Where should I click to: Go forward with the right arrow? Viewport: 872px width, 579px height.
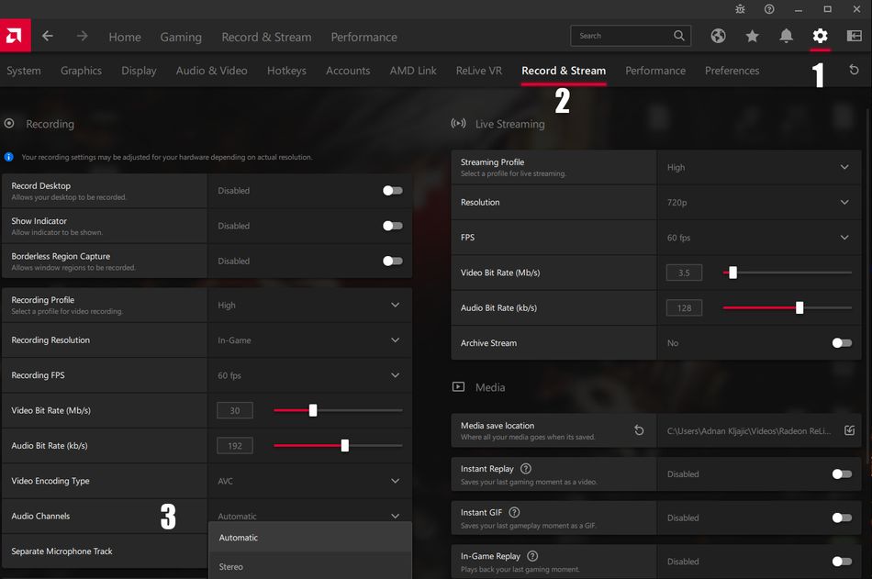point(83,36)
